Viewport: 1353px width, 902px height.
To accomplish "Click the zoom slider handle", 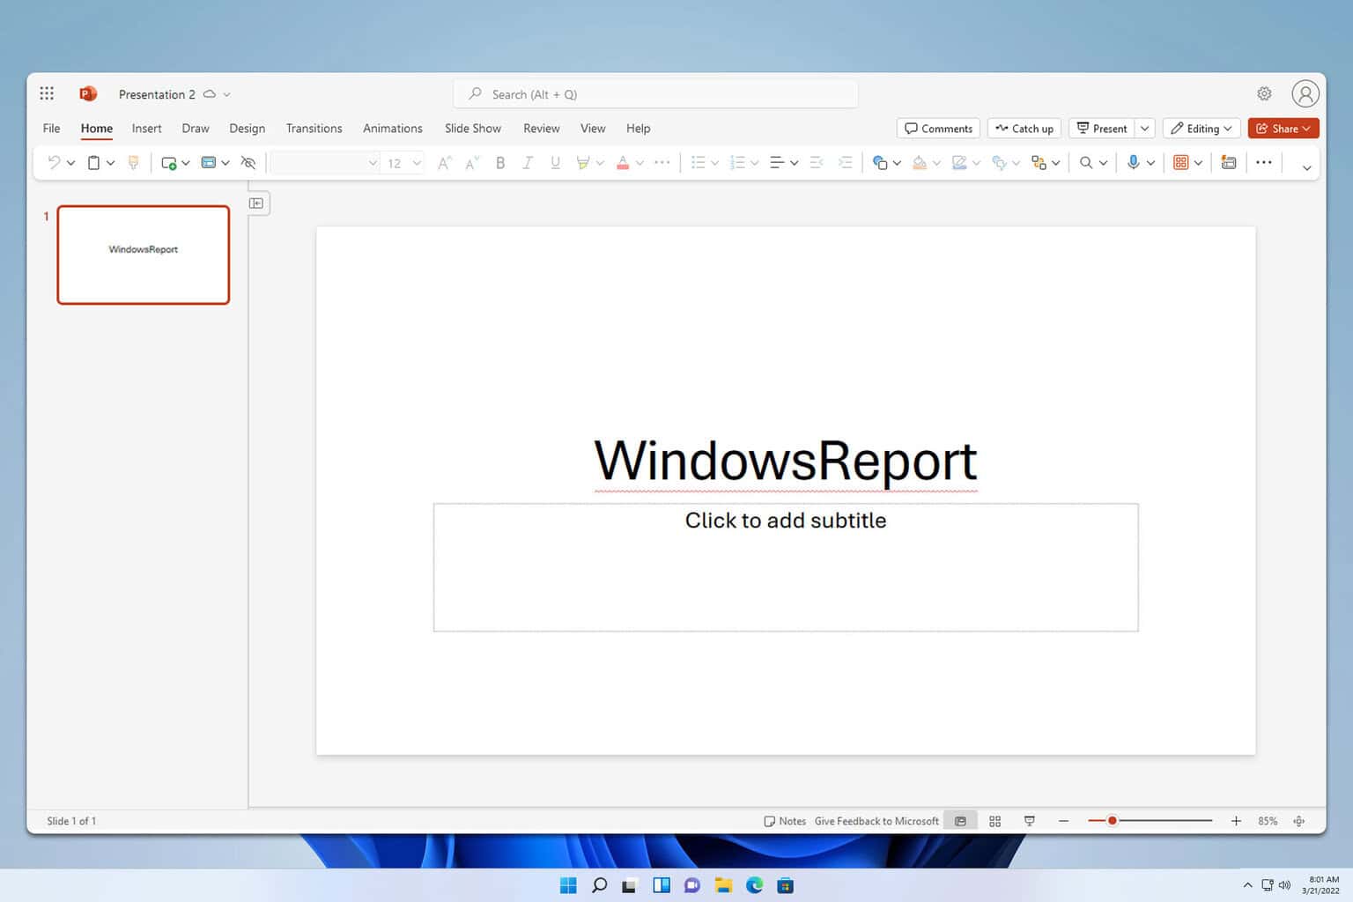I will pyautogui.click(x=1113, y=821).
